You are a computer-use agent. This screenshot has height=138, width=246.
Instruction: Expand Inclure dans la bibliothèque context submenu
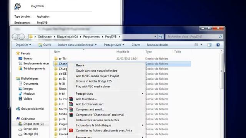tap(142, 125)
